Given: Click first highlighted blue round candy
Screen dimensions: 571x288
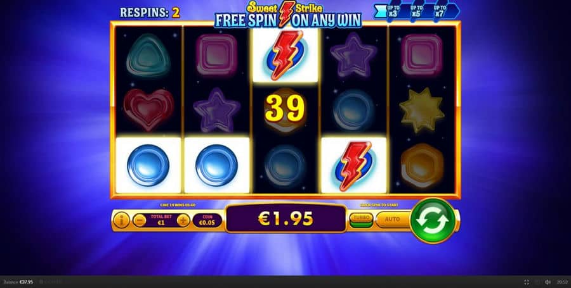Looking at the screenshot, I should tap(148, 165).
